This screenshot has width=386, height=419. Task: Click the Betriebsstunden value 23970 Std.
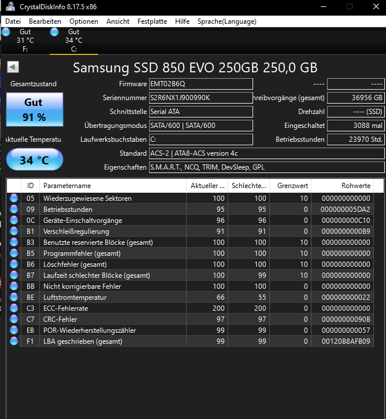click(355, 139)
